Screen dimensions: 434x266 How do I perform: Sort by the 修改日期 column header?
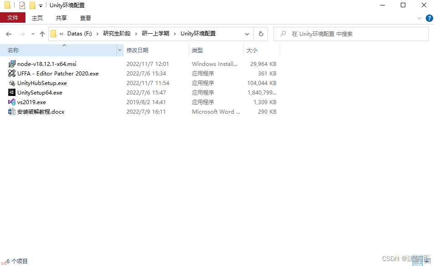tap(156, 50)
